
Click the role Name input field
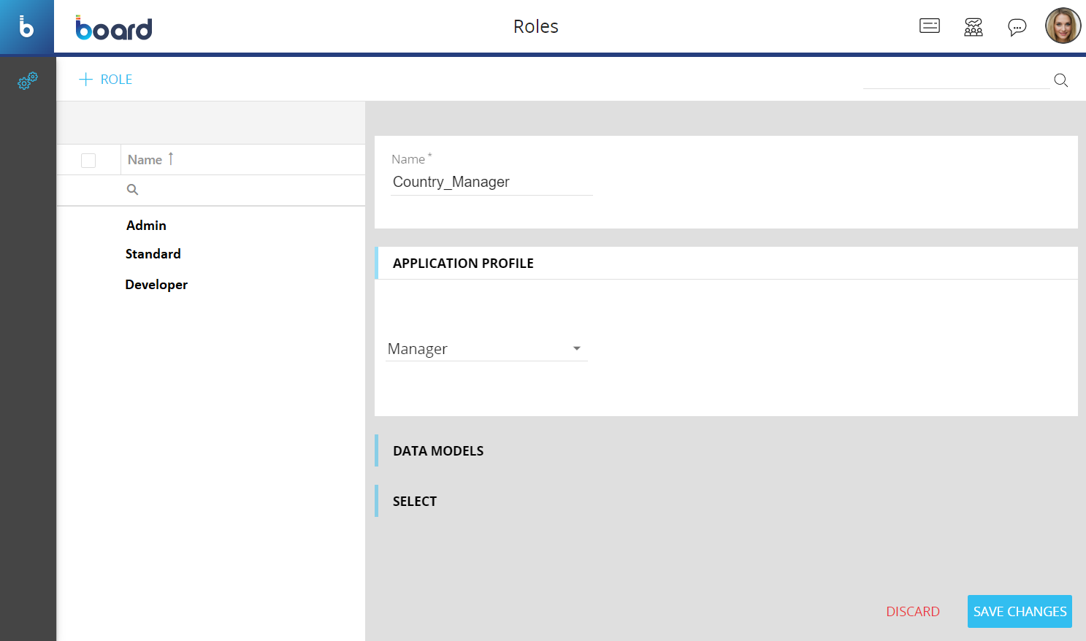[x=491, y=183]
